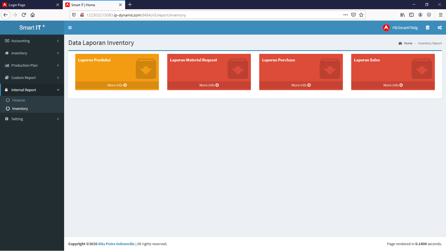Click the Firefox home icon
Viewport: 446px width, 251px height.
pyautogui.click(x=33, y=15)
